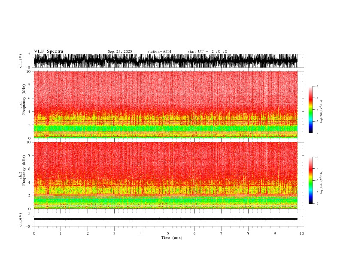Viewport: 340px width, 262px height.
Task: Click the time axis tick label "7"
Action: click(222, 233)
